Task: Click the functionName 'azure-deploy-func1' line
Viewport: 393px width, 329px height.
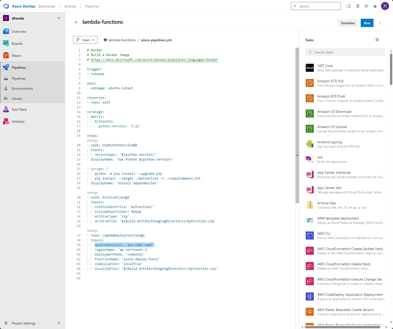Action: pyautogui.click(x=127, y=259)
